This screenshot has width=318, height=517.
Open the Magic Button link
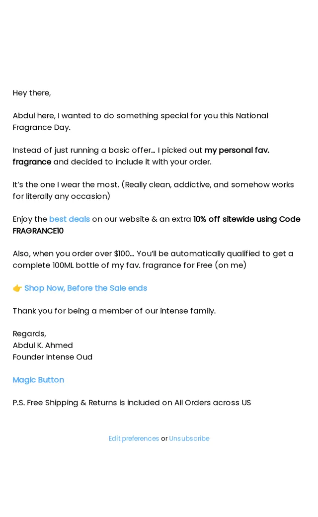[38, 380]
